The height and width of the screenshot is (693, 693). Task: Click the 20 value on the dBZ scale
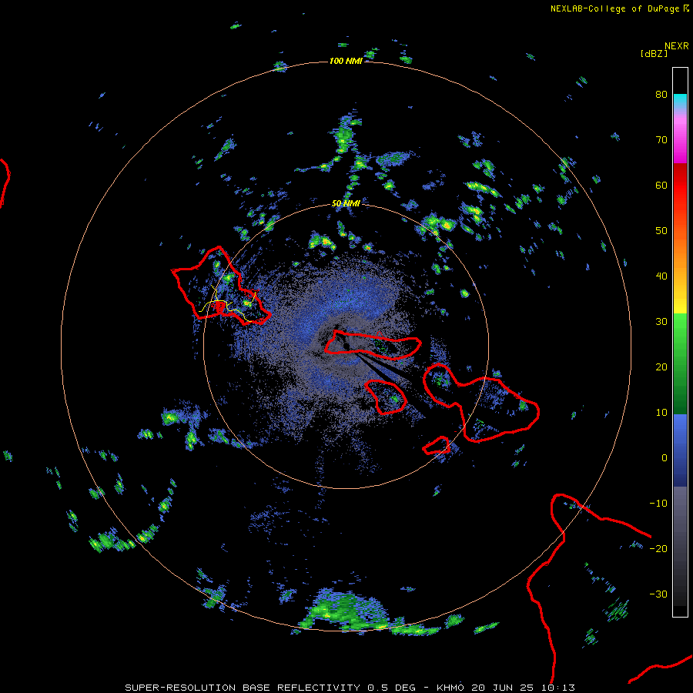[x=661, y=367]
